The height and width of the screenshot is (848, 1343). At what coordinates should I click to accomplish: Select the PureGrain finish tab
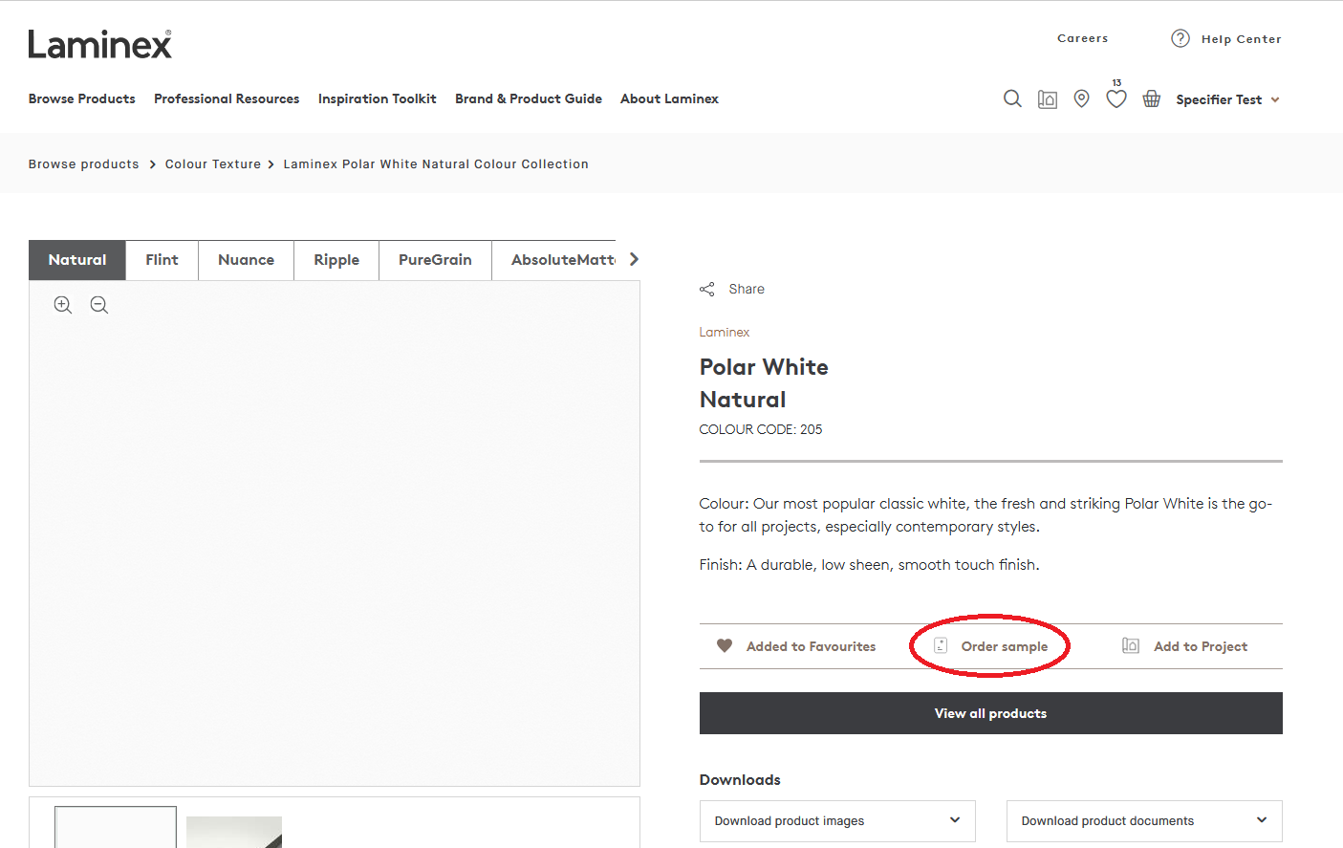coord(435,260)
